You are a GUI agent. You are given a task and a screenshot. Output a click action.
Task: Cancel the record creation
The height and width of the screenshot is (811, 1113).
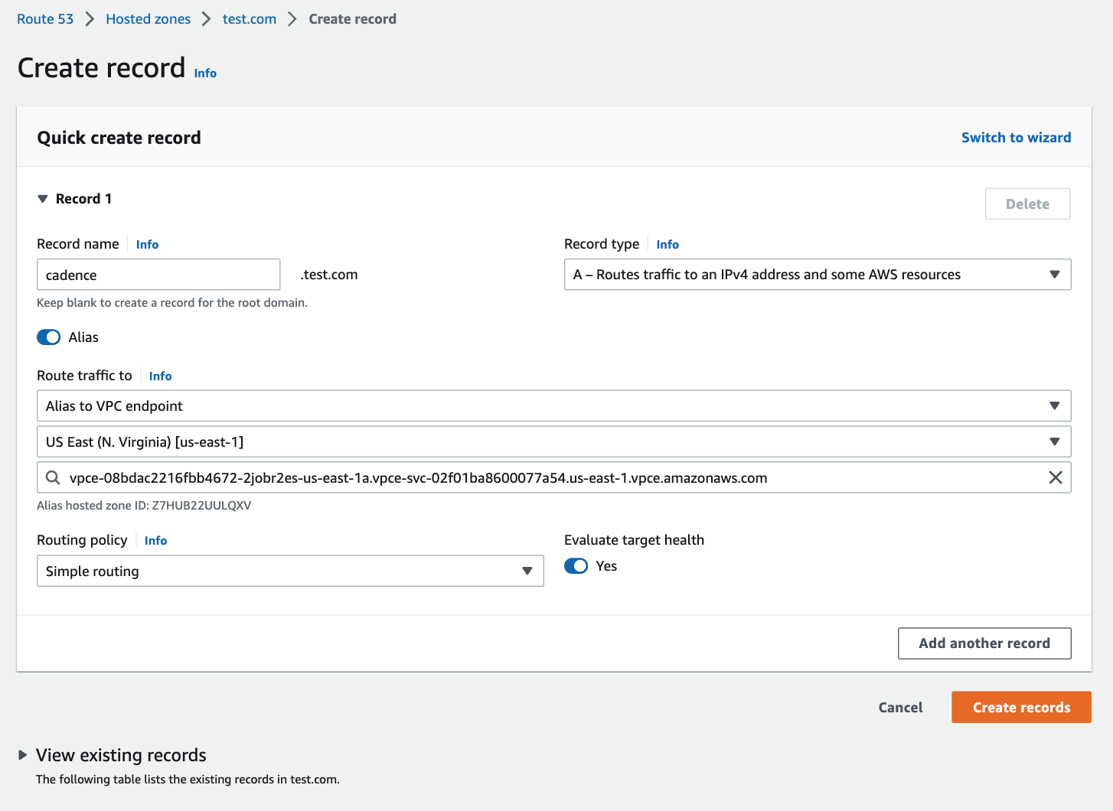click(x=900, y=708)
